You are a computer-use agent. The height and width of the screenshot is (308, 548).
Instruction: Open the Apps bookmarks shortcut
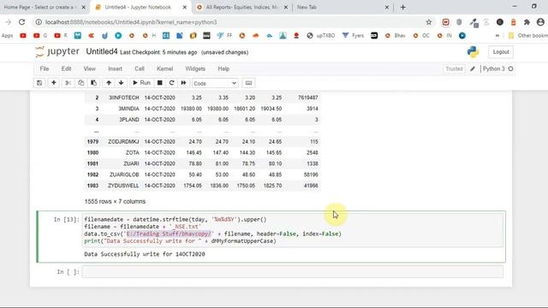[x=8, y=36]
